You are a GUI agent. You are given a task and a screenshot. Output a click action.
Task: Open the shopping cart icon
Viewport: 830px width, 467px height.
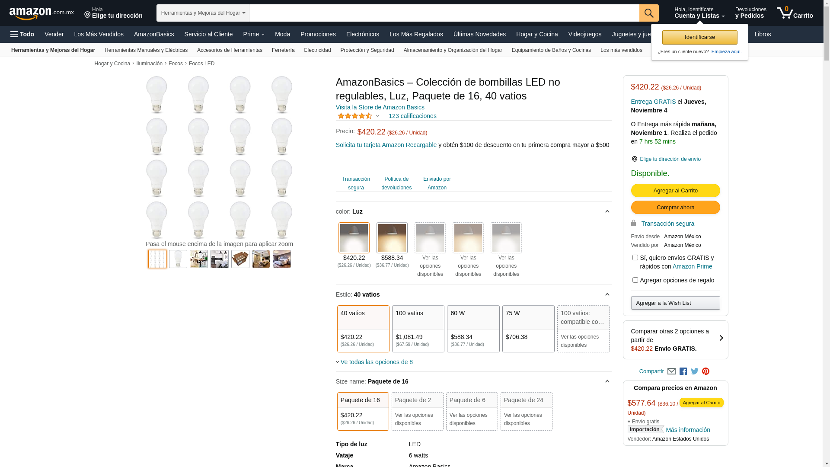794,13
